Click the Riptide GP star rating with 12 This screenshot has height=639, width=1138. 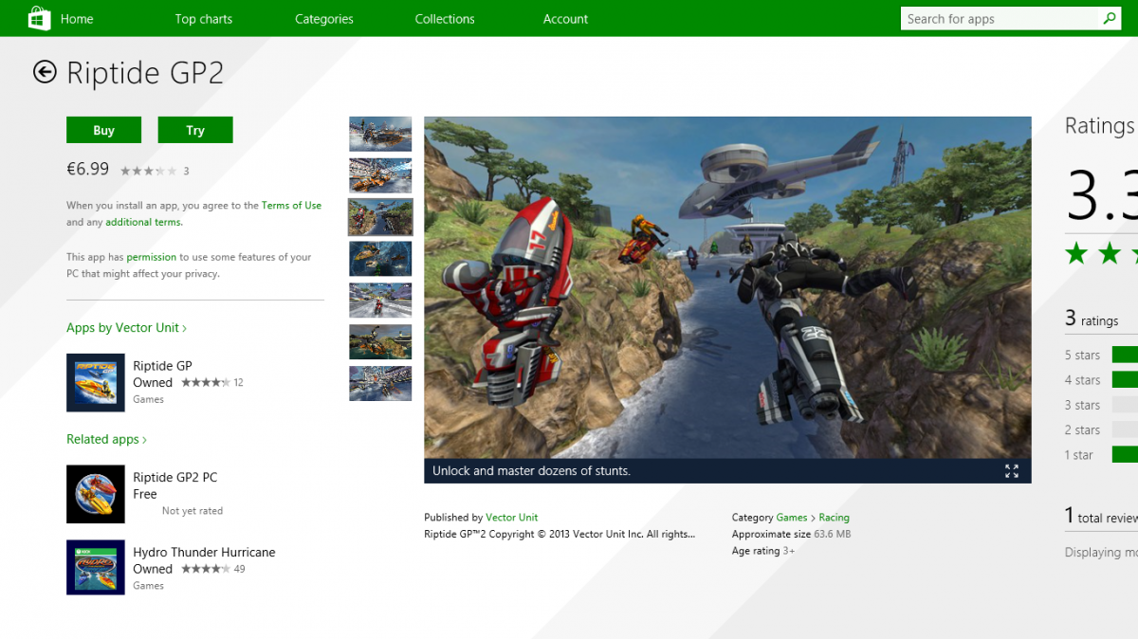[x=205, y=383]
